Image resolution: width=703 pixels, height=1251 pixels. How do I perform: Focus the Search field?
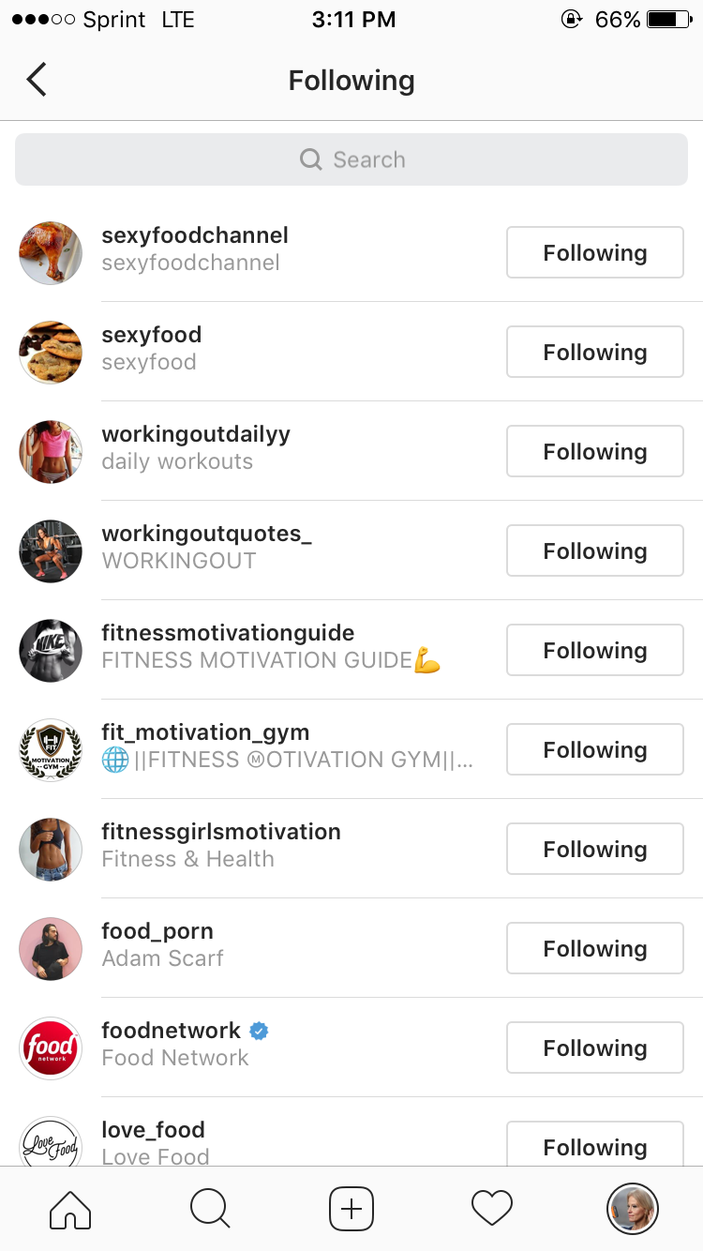[x=351, y=159]
